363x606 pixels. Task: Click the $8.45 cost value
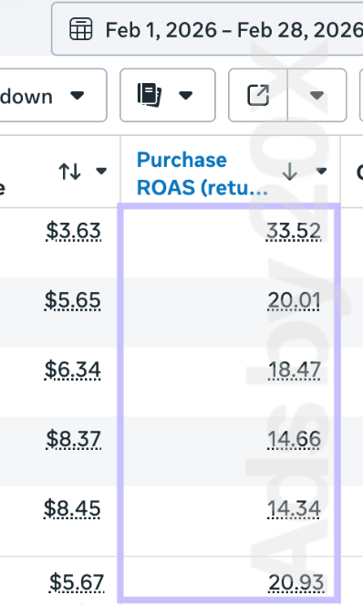tap(72, 508)
